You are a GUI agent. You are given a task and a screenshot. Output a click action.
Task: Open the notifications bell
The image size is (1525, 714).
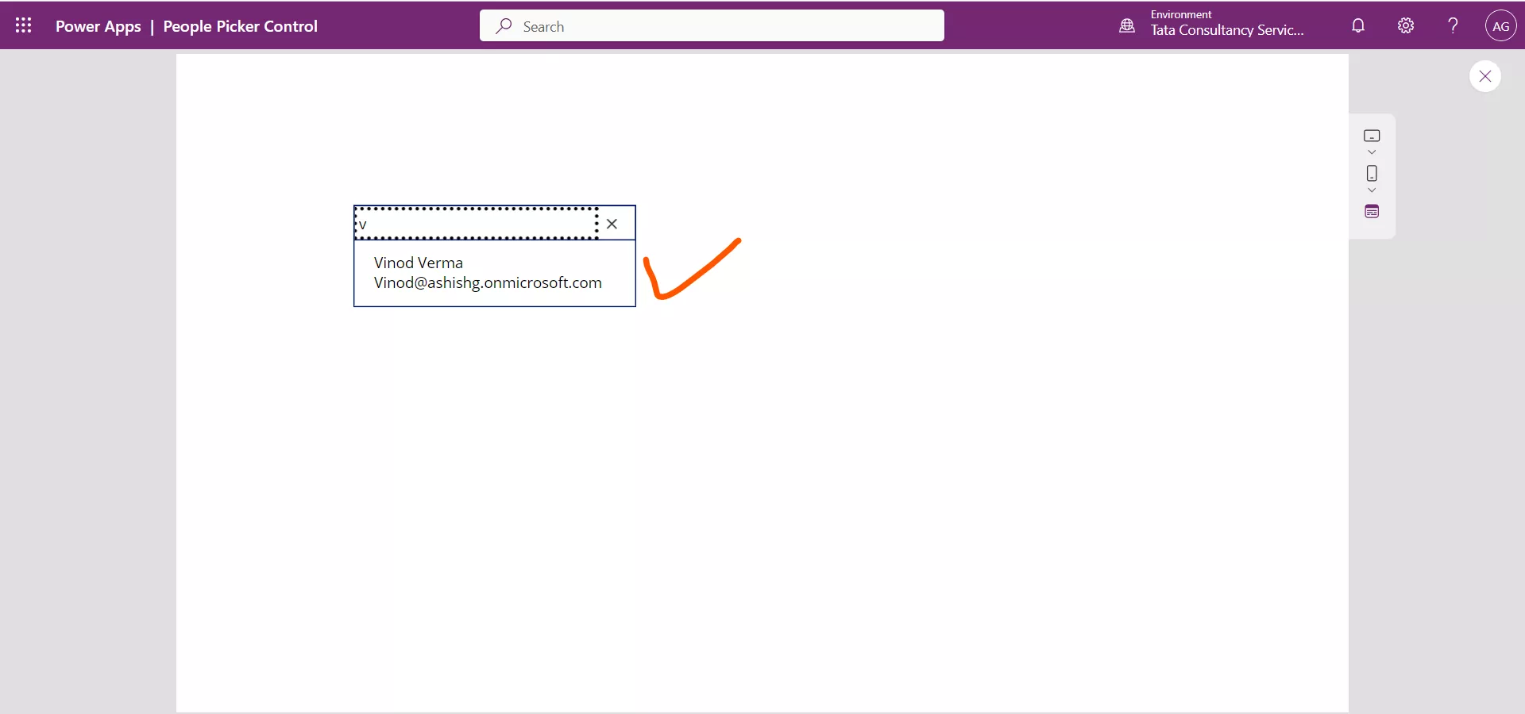tap(1358, 25)
